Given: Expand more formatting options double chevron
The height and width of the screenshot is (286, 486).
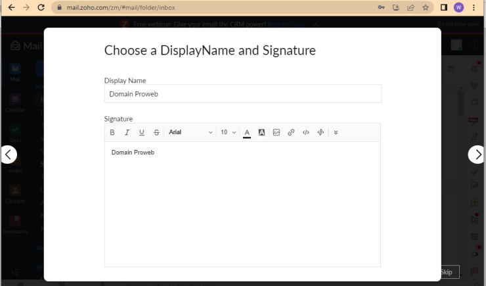Looking at the screenshot, I should 336,132.
